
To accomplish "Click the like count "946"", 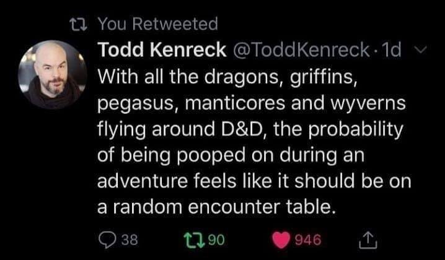I will click(x=307, y=239).
